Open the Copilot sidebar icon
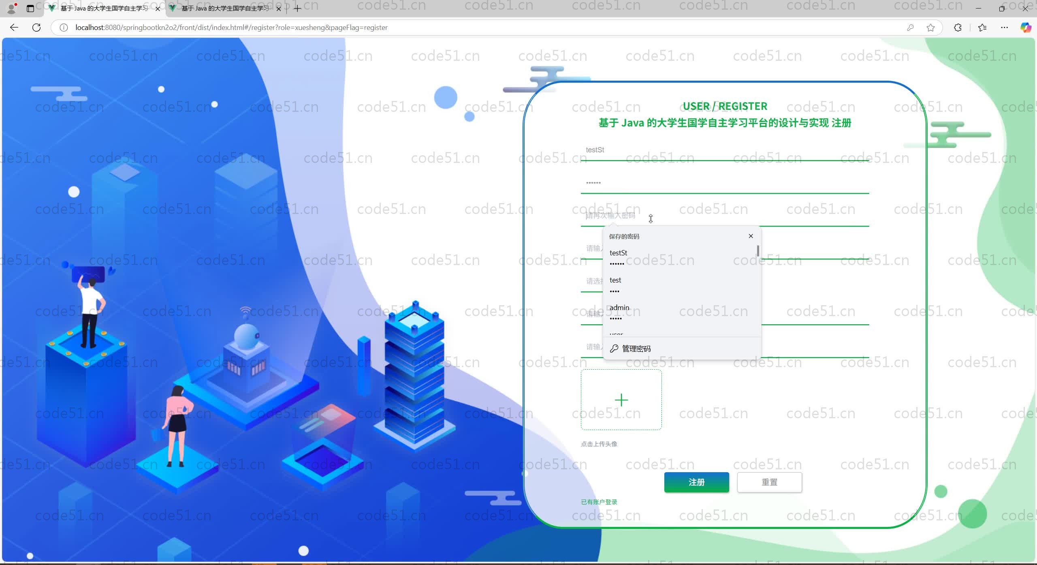The height and width of the screenshot is (565, 1037). click(1026, 28)
